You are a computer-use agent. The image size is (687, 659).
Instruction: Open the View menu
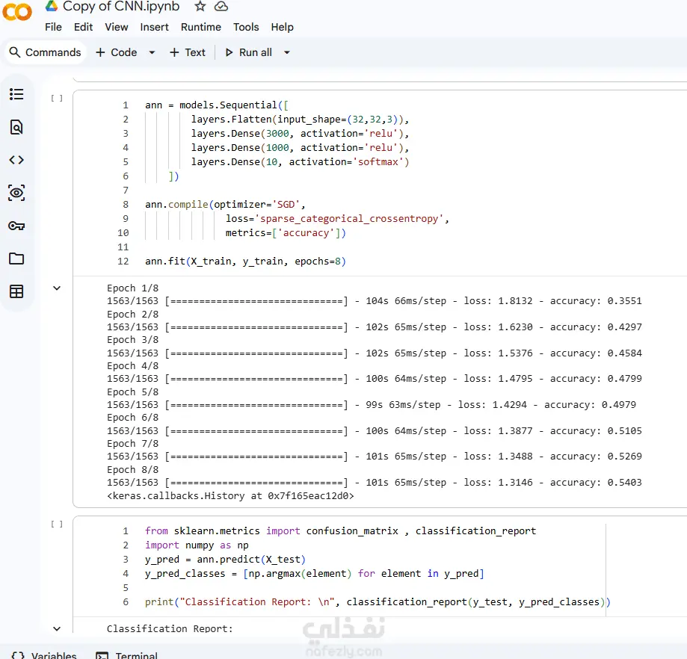(117, 27)
